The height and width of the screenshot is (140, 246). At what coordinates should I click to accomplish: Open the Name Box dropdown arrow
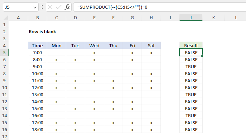tap(34, 7)
